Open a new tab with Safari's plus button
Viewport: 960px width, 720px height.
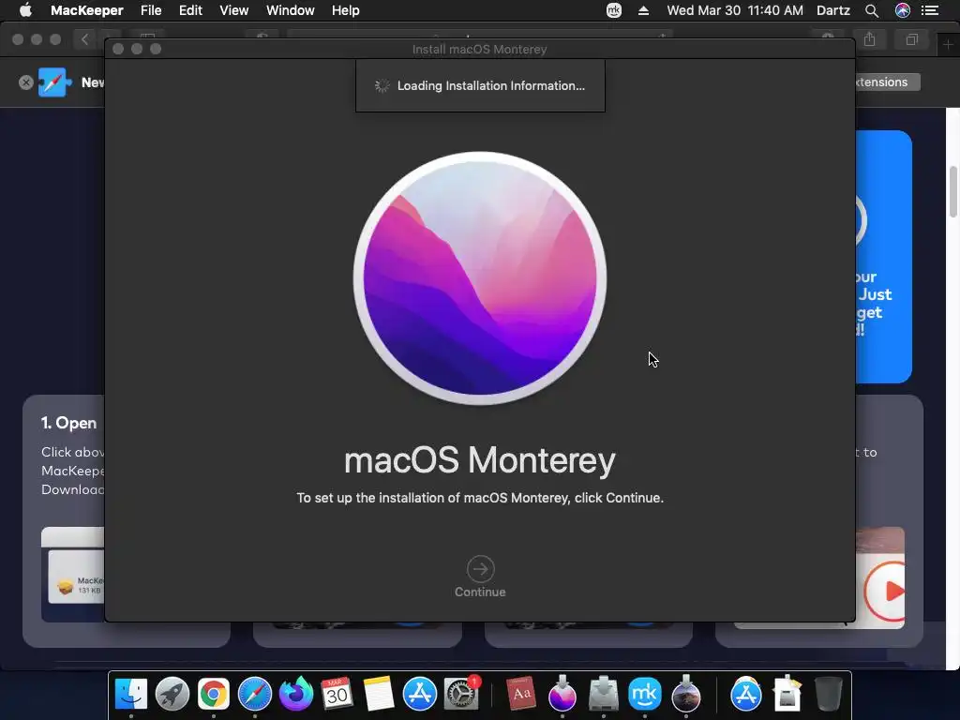click(948, 44)
